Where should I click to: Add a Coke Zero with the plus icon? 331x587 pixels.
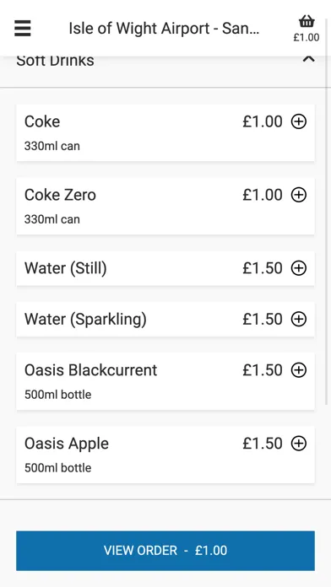pos(299,195)
